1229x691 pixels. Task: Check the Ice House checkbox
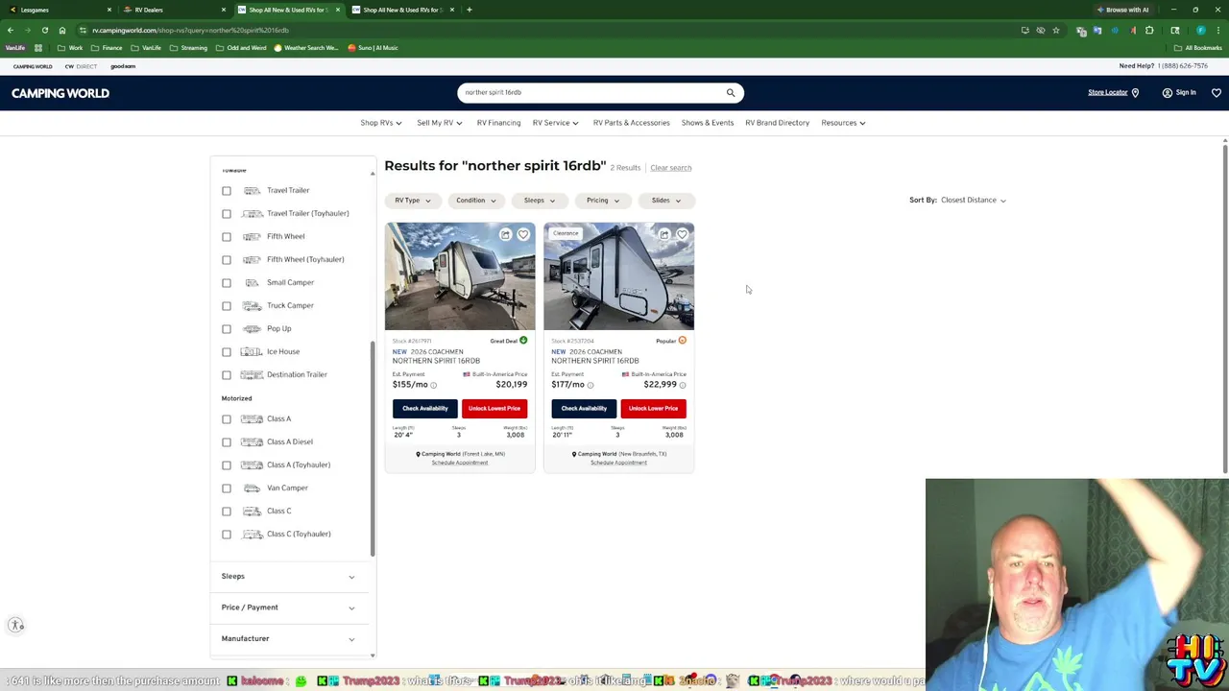tap(227, 352)
